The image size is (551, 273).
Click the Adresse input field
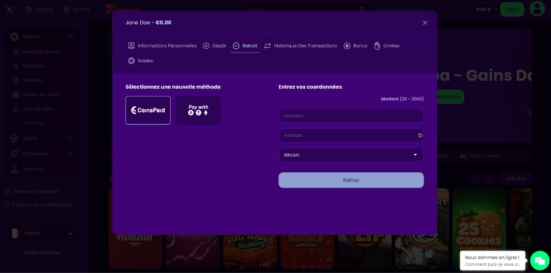point(346,136)
